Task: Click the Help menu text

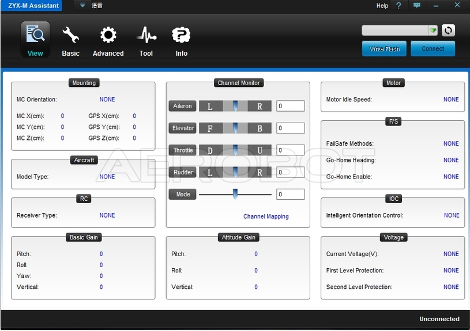Action: (x=382, y=6)
